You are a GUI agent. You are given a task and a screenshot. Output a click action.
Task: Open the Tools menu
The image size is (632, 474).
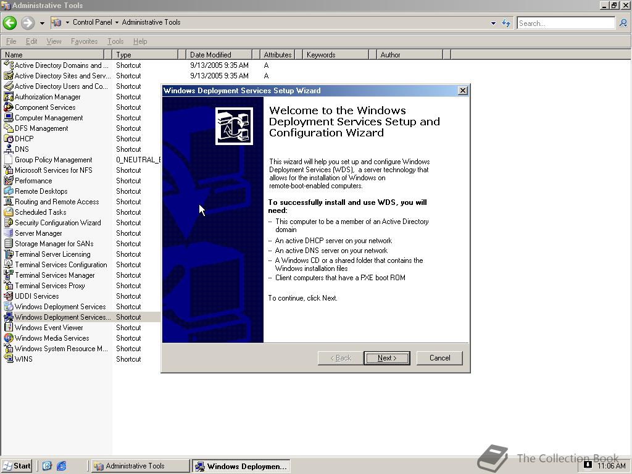(115, 41)
